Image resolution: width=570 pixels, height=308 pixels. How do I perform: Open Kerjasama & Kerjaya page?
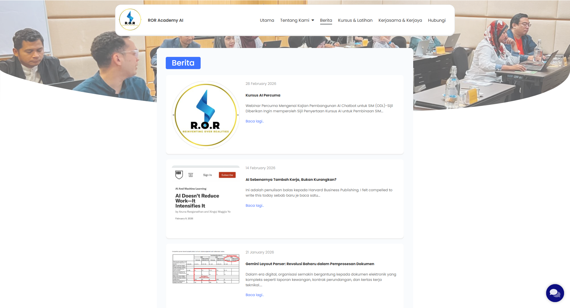tap(400, 20)
